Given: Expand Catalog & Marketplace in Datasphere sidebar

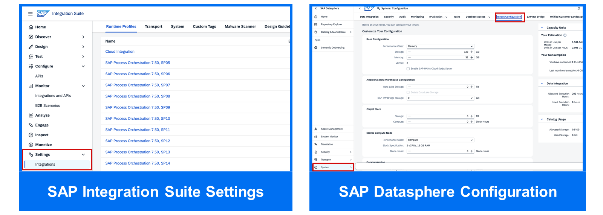Looking at the screenshot, I should point(351,32).
